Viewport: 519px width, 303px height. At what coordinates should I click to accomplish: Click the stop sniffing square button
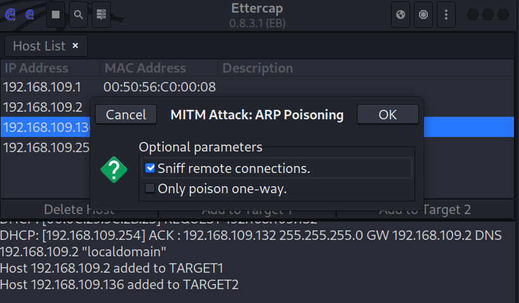[x=56, y=15]
